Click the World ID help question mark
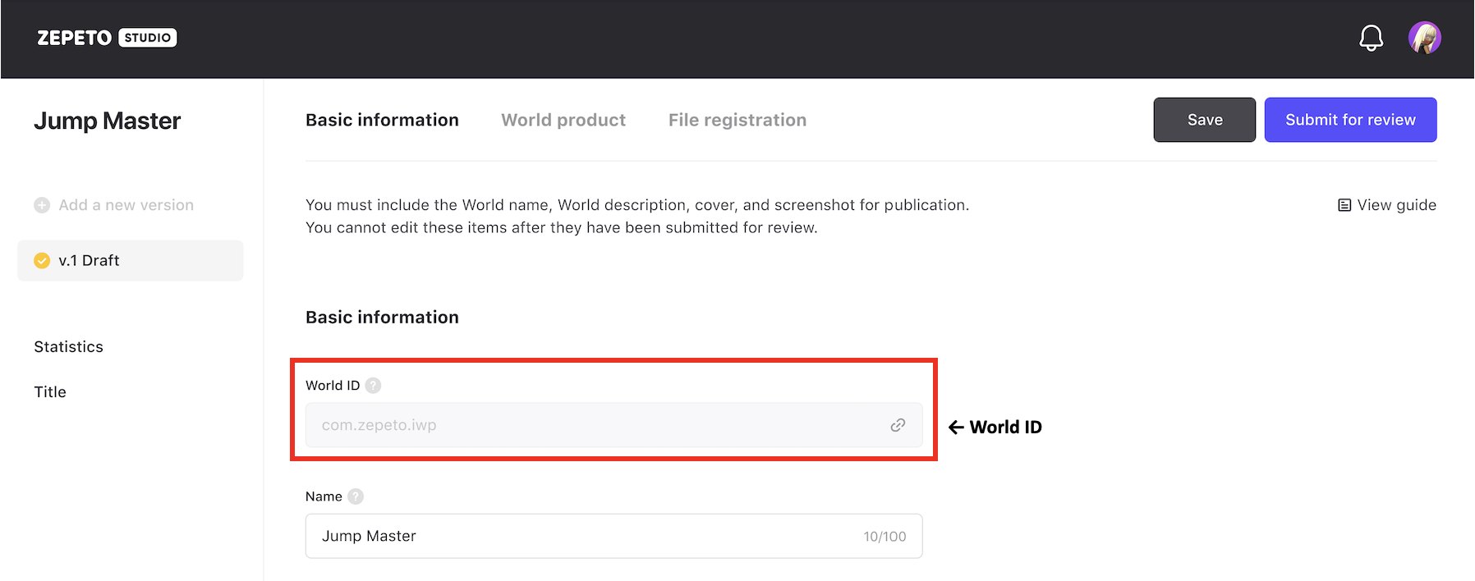 (x=373, y=385)
